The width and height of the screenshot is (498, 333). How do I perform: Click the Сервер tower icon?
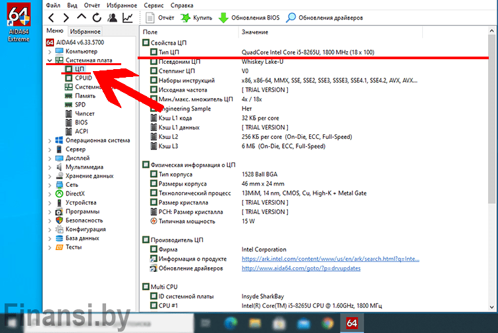click(59, 149)
